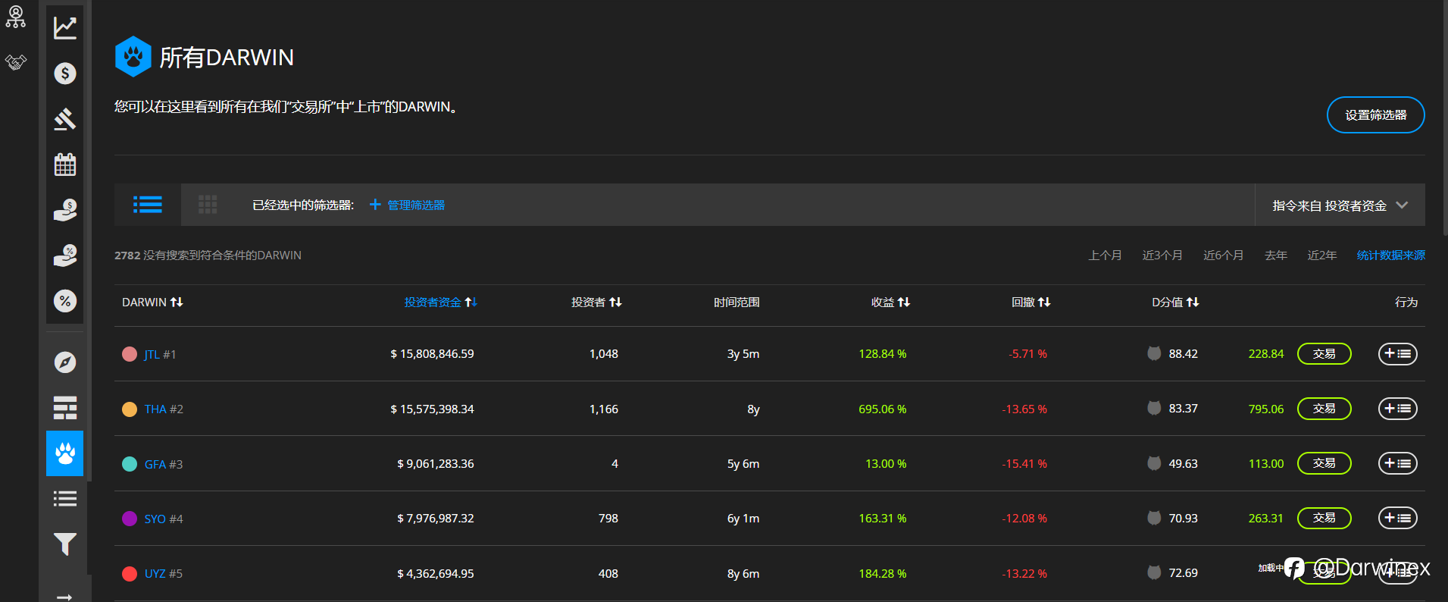The width and height of the screenshot is (1448, 602).
Task: Open the GFA DARWIN link
Action: [155, 464]
